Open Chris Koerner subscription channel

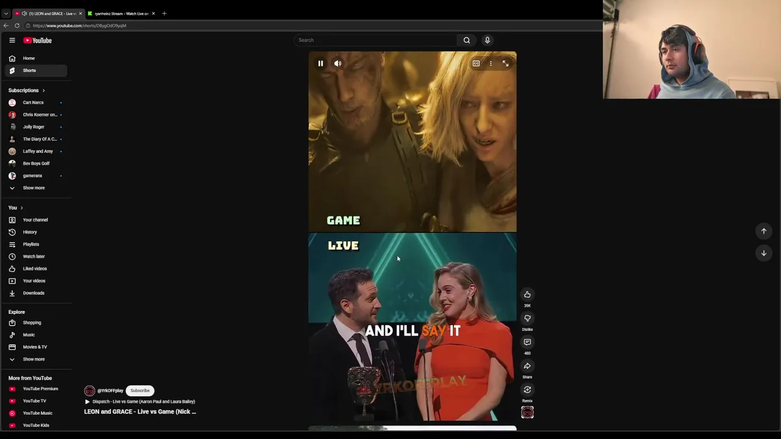(x=36, y=115)
